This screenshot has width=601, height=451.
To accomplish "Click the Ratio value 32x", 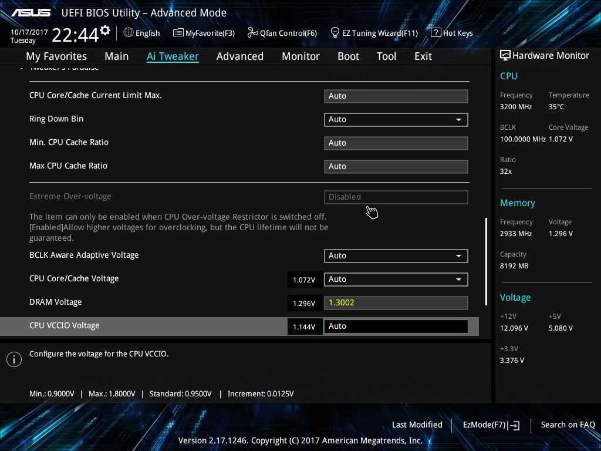I will tap(506, 171).
